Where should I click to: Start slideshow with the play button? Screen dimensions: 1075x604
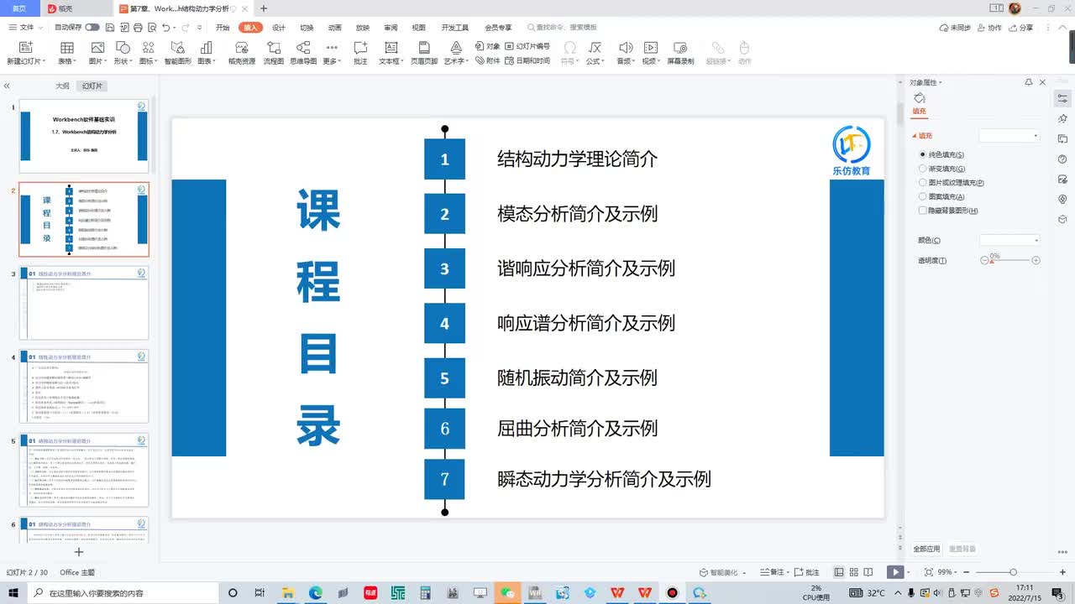(896, 572)
